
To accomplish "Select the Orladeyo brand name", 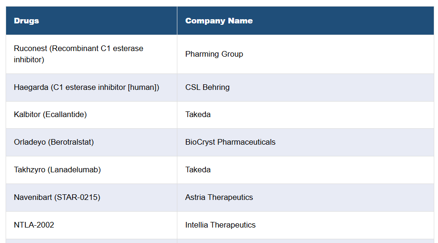I will pos(30,142).
